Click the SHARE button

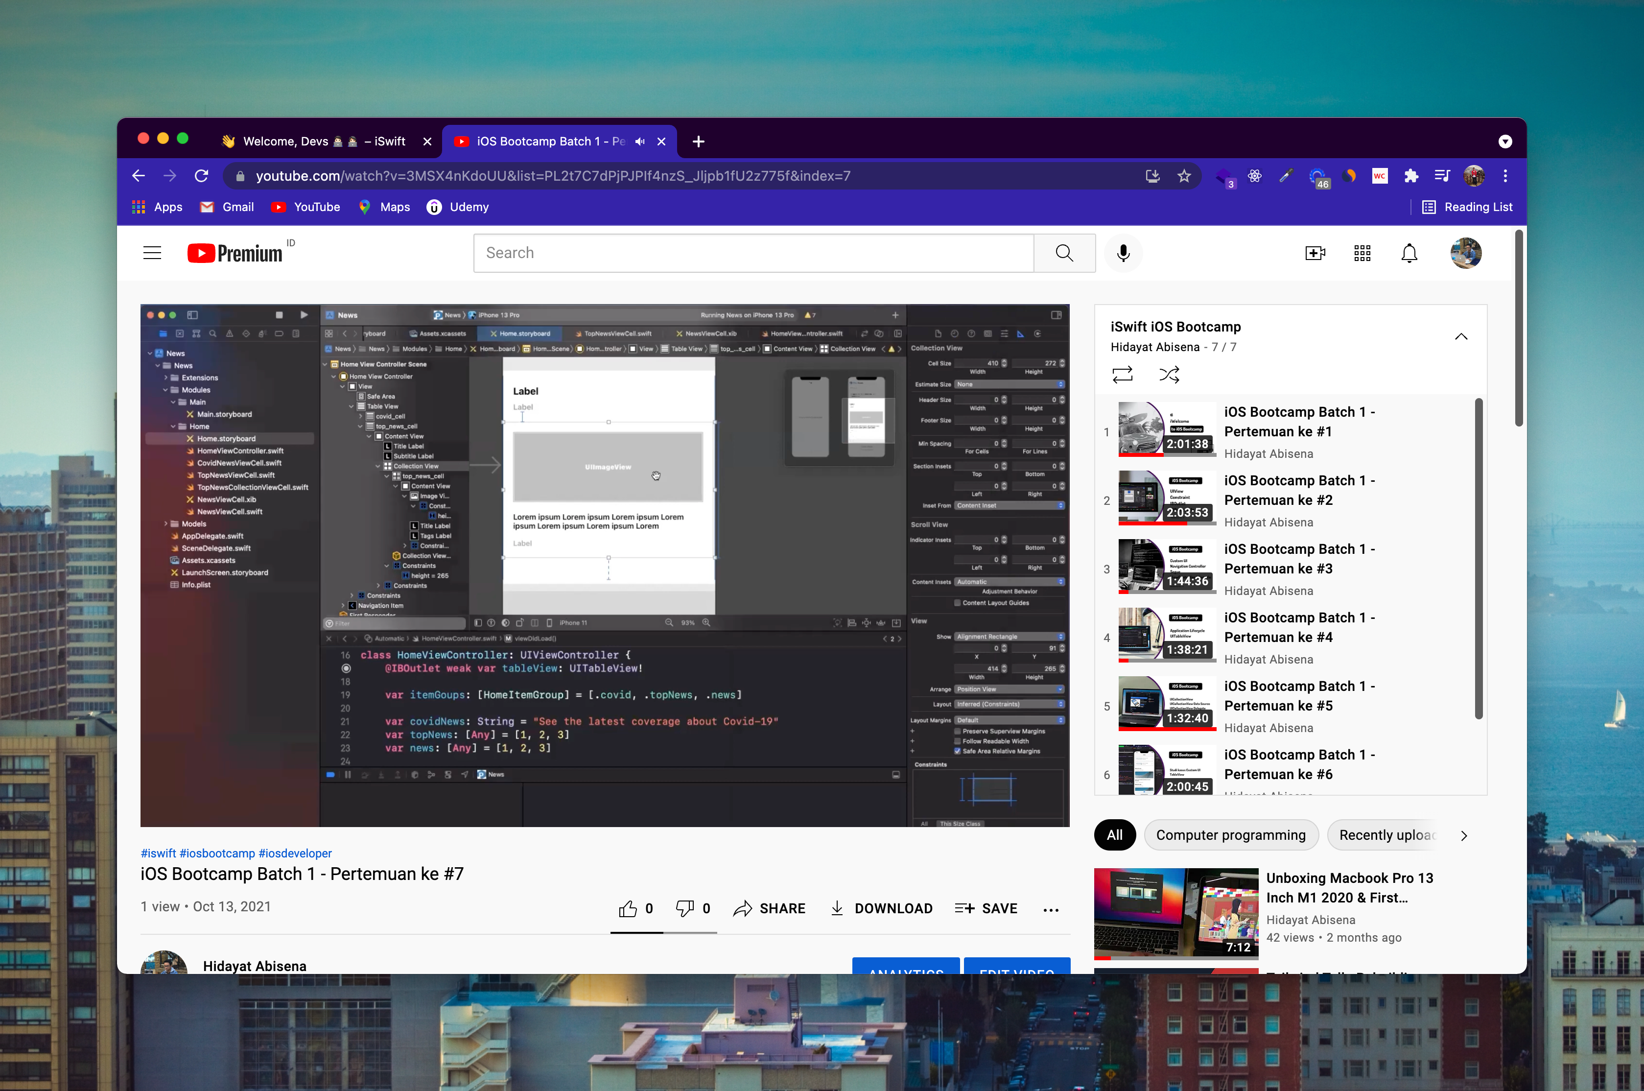pos(769,909)
